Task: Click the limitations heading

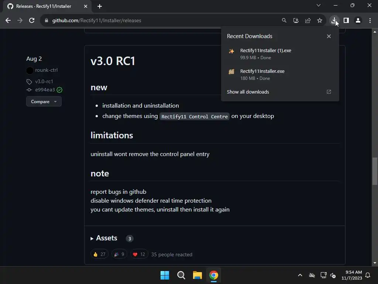Action: pyautogui.click(x=112, y=135)
